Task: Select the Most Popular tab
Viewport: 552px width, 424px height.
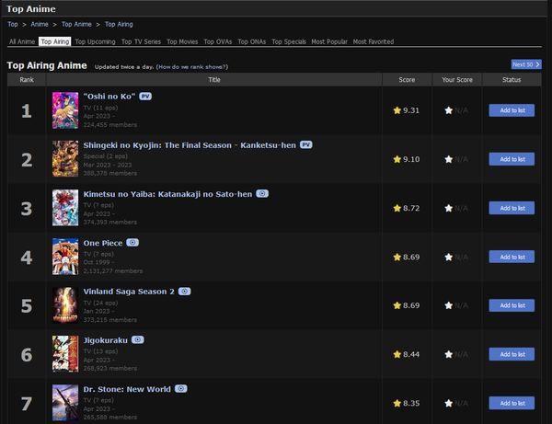Action: tap(329, 41)
